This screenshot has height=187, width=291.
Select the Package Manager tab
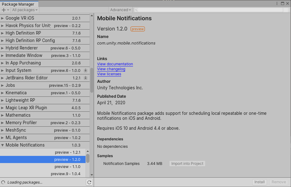18,4
